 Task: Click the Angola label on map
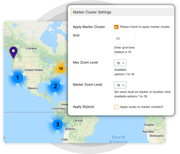pos(149,125)
